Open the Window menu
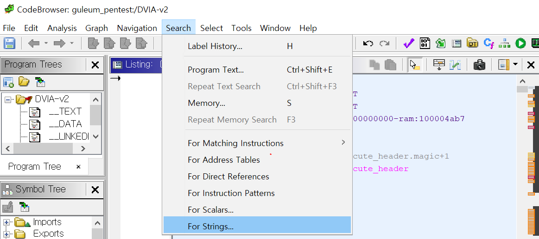 275,28
